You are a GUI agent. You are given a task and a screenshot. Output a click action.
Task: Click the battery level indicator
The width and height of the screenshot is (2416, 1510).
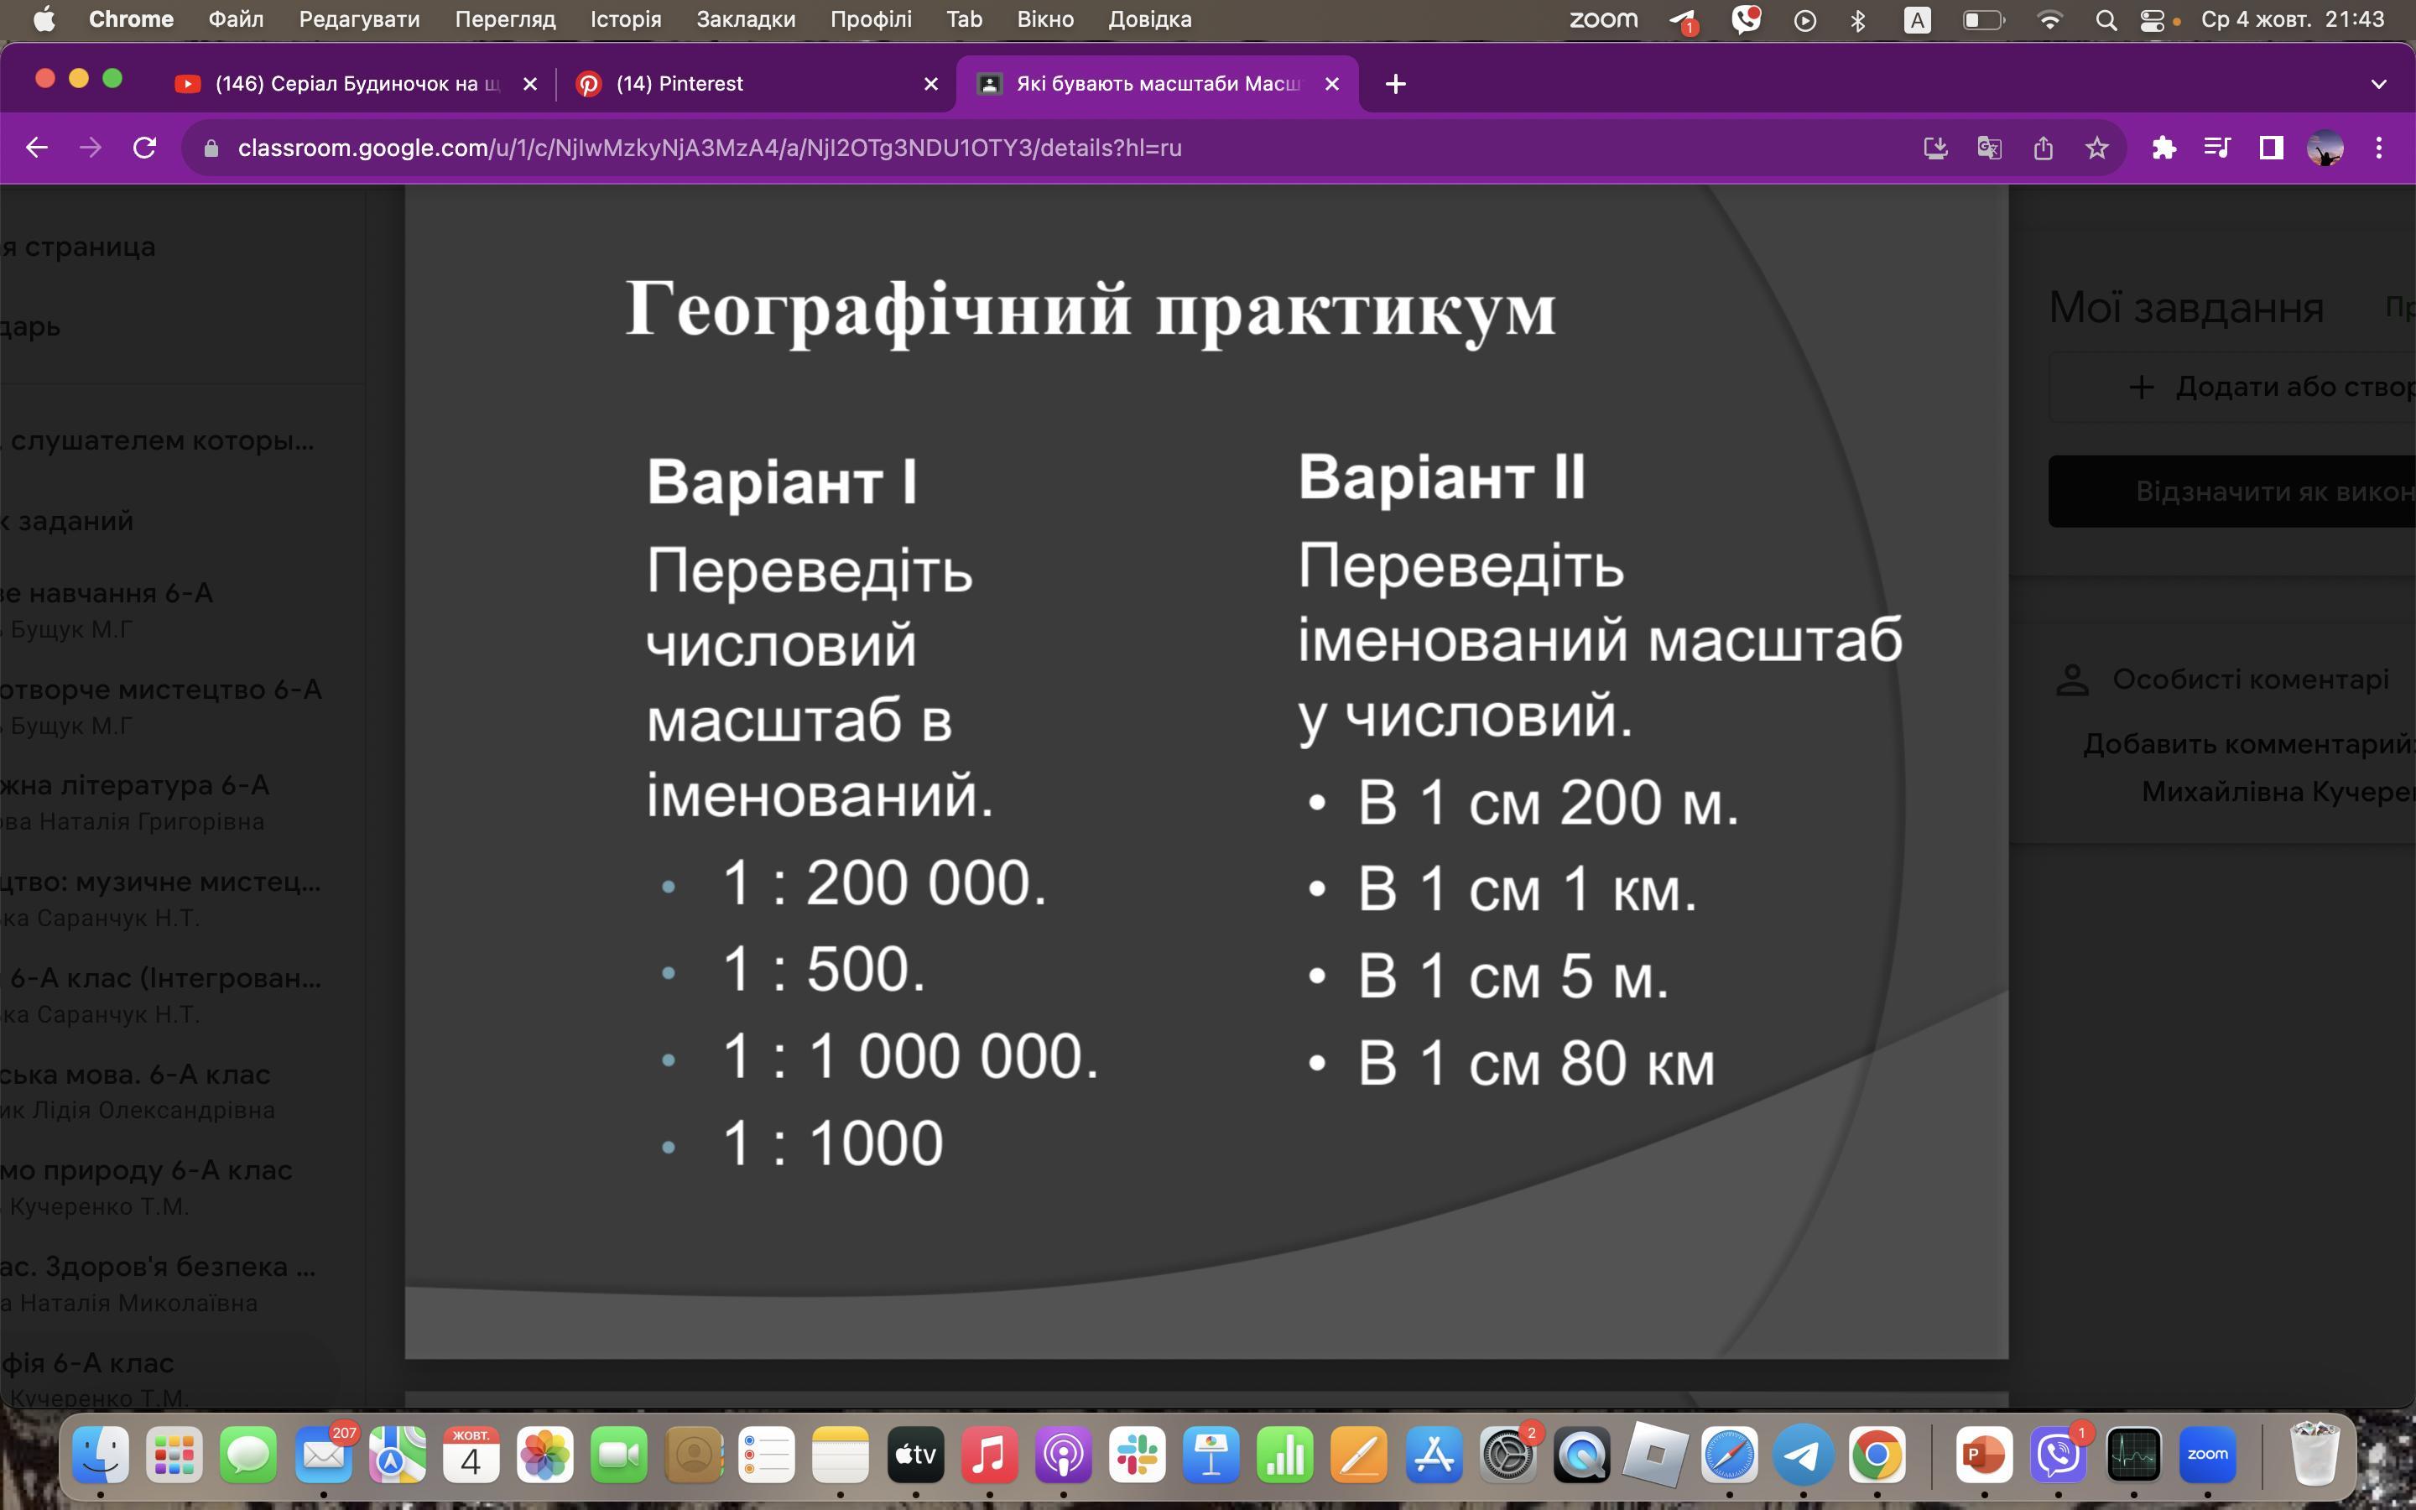point(1983,20)
